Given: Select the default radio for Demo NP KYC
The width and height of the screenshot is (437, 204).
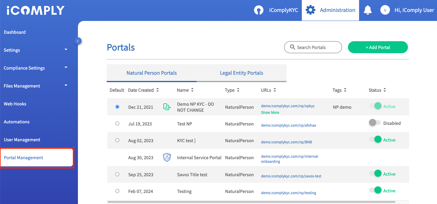Looking at the screenshot, I should point(117,107).
